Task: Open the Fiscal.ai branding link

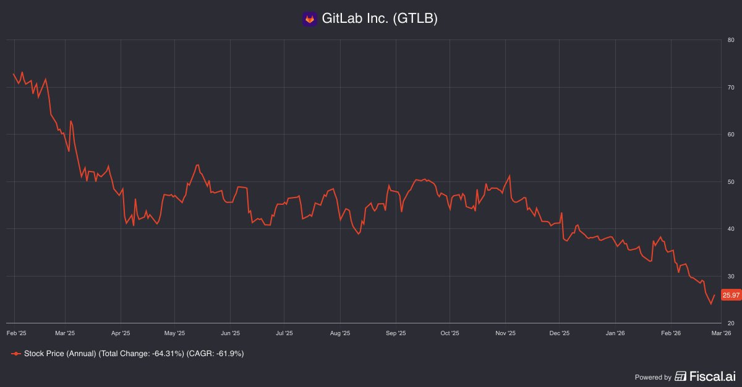Action: pyautogui.click(x=705, y=377)
